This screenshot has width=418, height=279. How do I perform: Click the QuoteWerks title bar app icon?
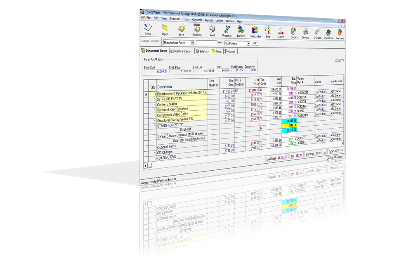(142, 12)
